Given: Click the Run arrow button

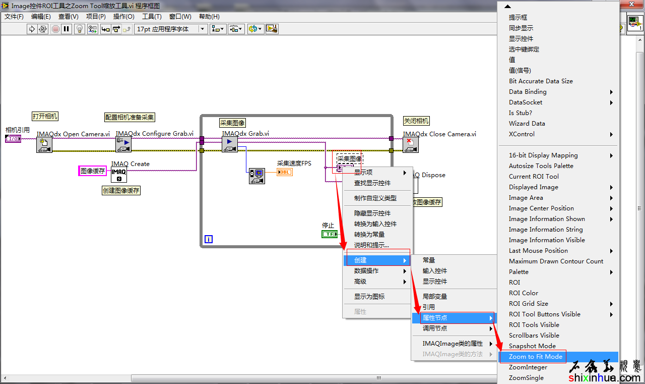Looking at the screenshot, I should coord(32,29).
